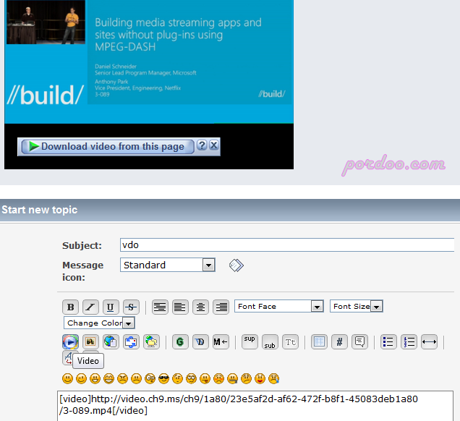Viewport: 460px width, 421px height.
Task: Click the //build/ video preview
Action: (149, 61)
